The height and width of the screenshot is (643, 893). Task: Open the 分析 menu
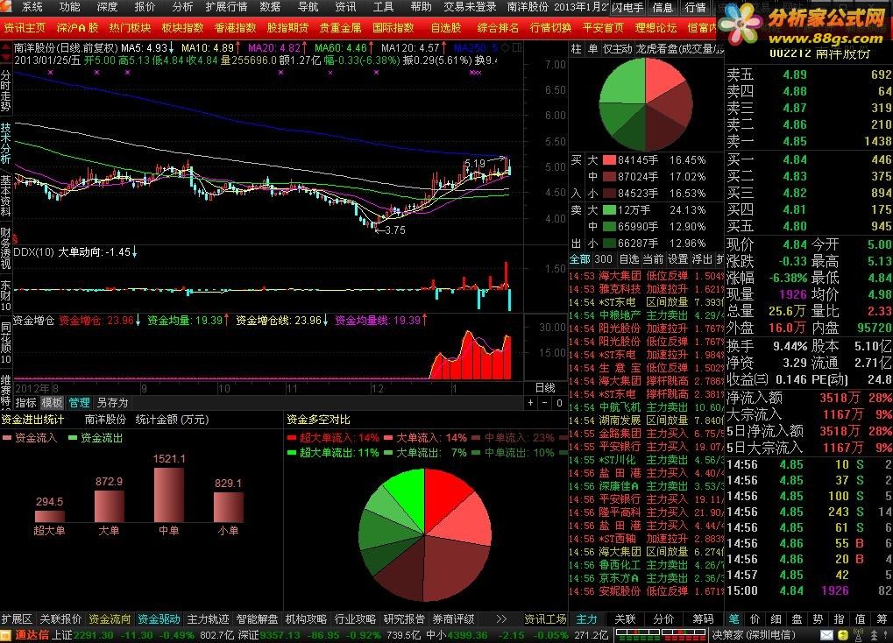click(x=182, y=7)
